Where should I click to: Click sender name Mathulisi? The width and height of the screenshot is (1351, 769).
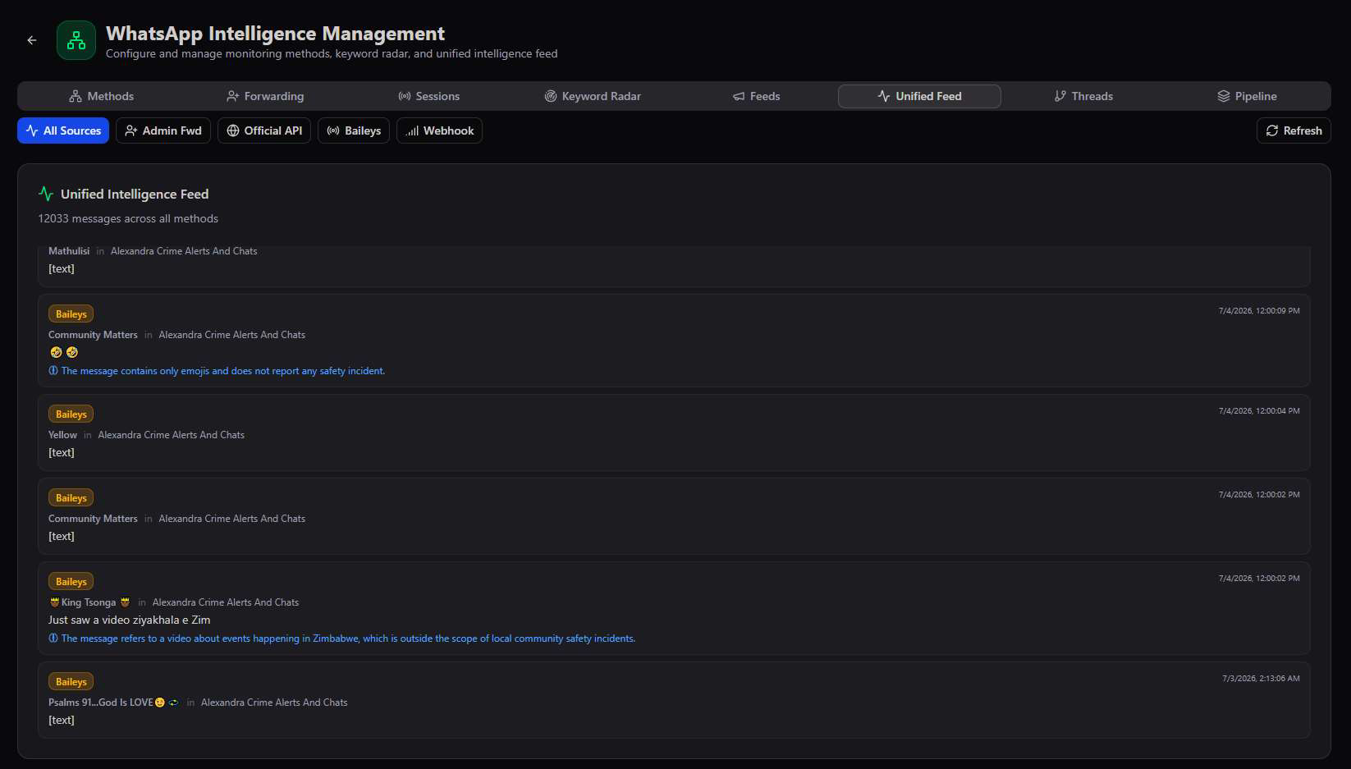[x=69, y=251]
